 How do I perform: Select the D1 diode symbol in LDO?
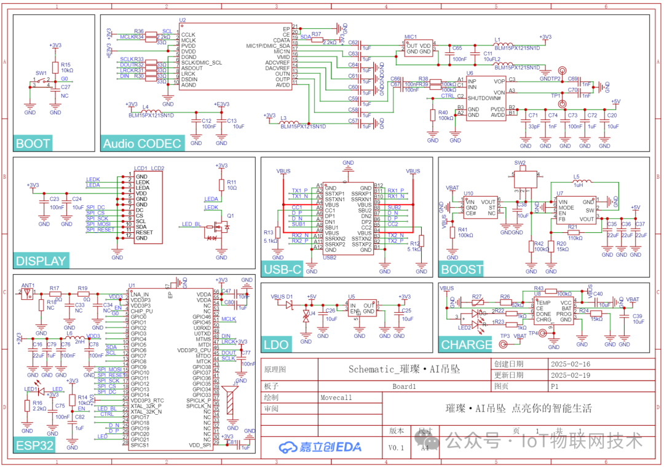coord(290,304)
